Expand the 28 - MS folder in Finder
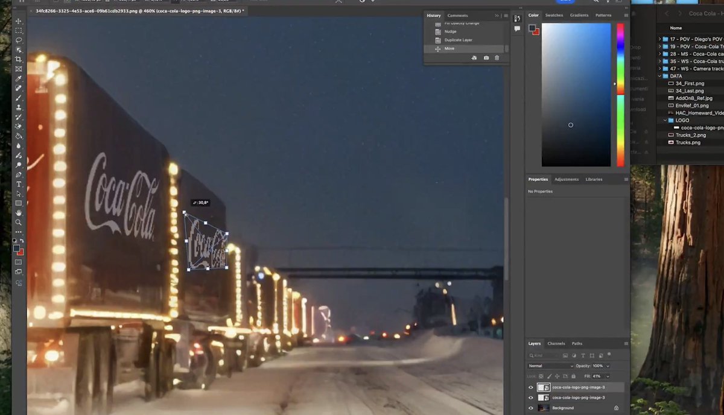This screenshot has height=415, width=724. 659,54
